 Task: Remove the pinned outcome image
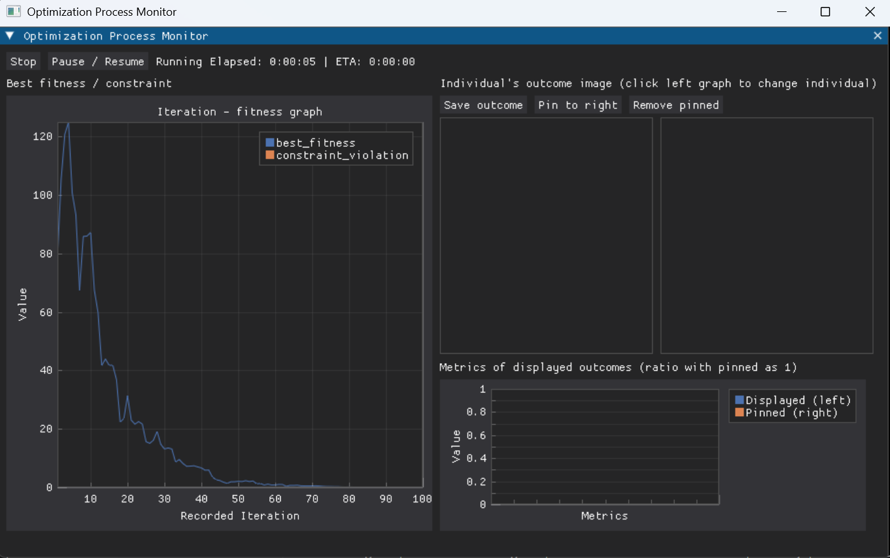tap(676, 105)
